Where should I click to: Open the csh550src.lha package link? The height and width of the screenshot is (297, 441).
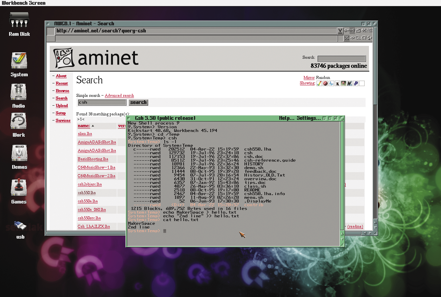(x=89, y=218)
